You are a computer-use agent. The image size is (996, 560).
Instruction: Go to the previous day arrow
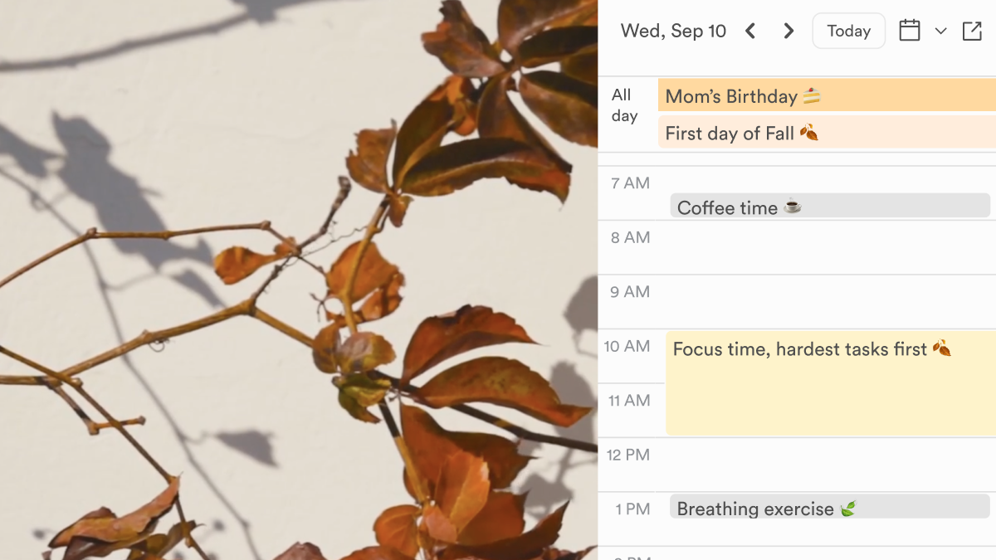750,32
